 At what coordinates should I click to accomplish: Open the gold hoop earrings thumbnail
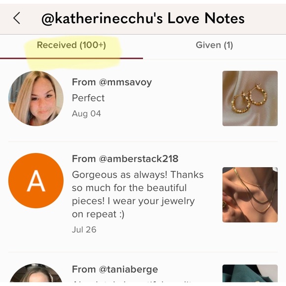[250, 98]
